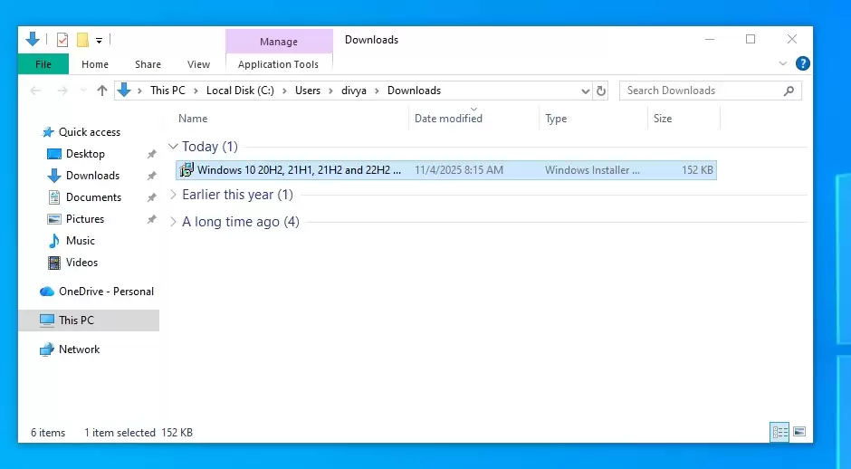Switch to the View ribbon tab
Viewport: 851px width, 469px height.
point(198,64)
